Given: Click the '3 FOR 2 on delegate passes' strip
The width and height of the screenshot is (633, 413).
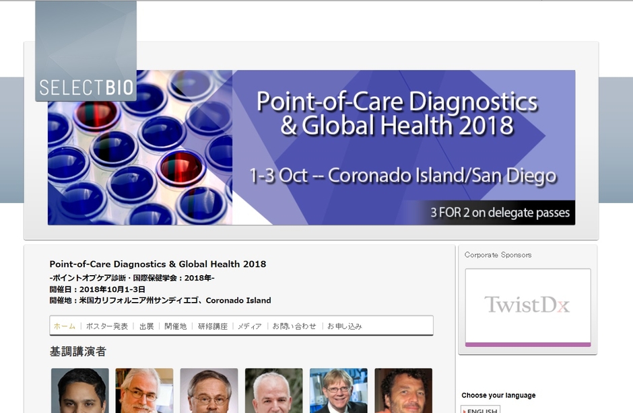Looking at the screenshot, I should pos(500,213).
